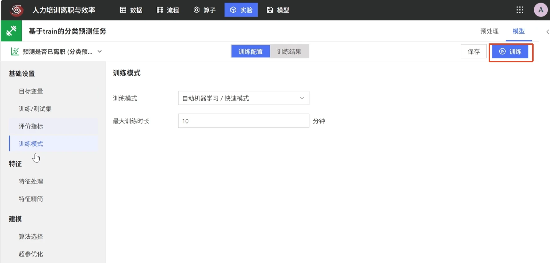Image resolution: width=550 pixels, height=263 pixels.
Task: Open 特征处理 in sidebar
Action: (53, 181)
